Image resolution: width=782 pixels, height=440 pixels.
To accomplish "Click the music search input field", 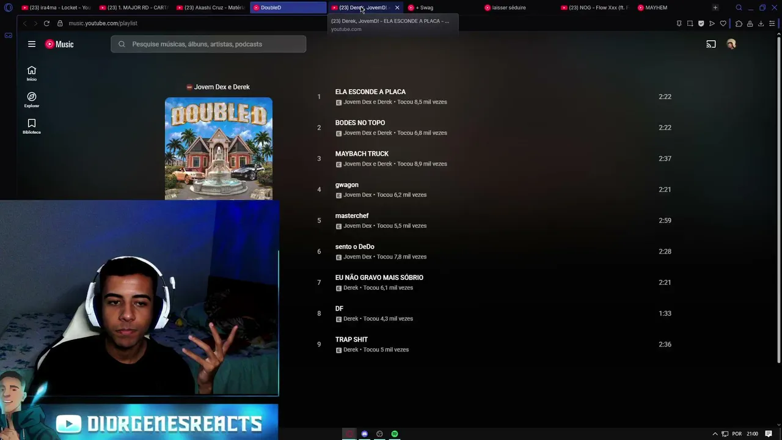I will (208, 44).
